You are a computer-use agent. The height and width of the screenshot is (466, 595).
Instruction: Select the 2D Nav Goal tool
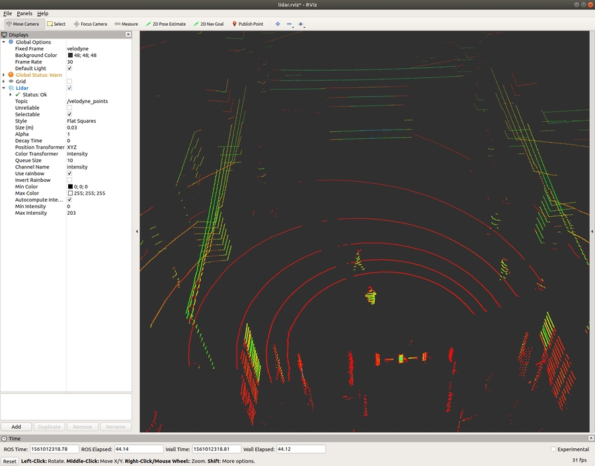coord(208,24)
